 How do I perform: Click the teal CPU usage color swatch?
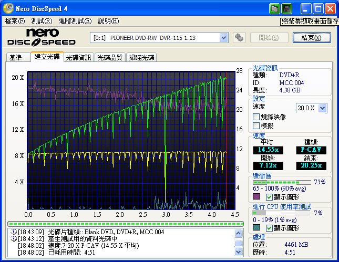point(256,228)
